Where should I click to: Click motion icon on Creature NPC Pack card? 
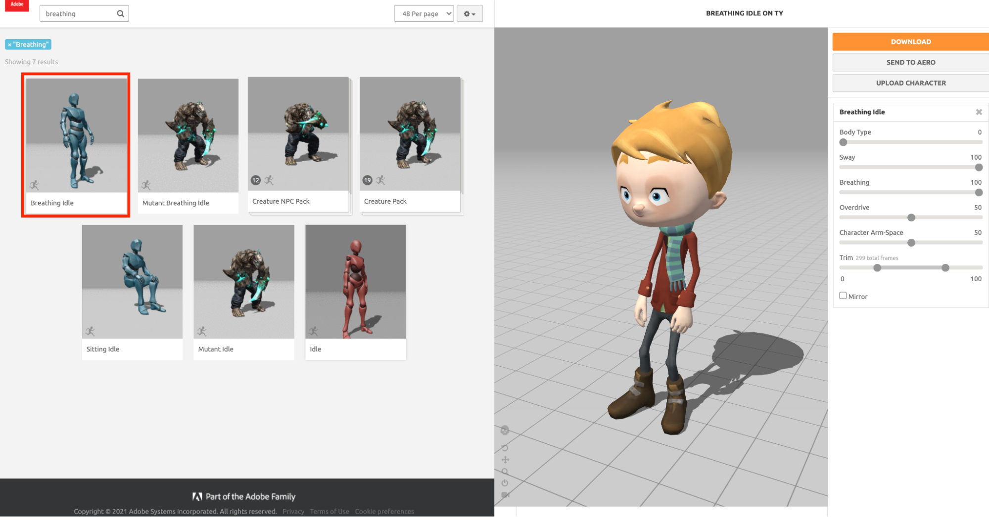click(x=269, y=180)
